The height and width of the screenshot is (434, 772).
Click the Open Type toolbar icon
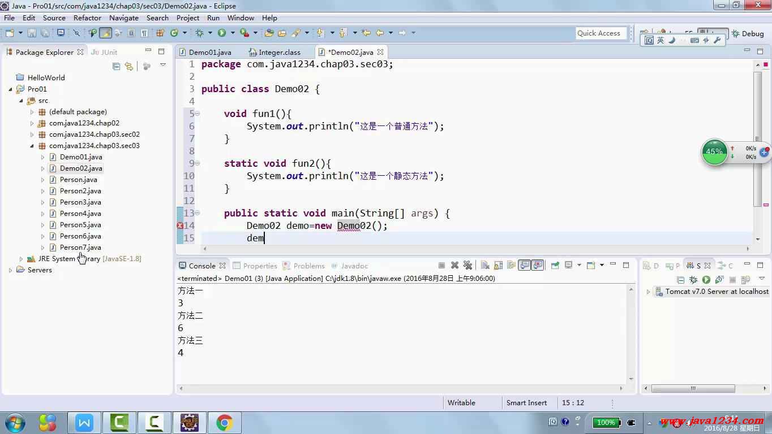pos(269,33)
